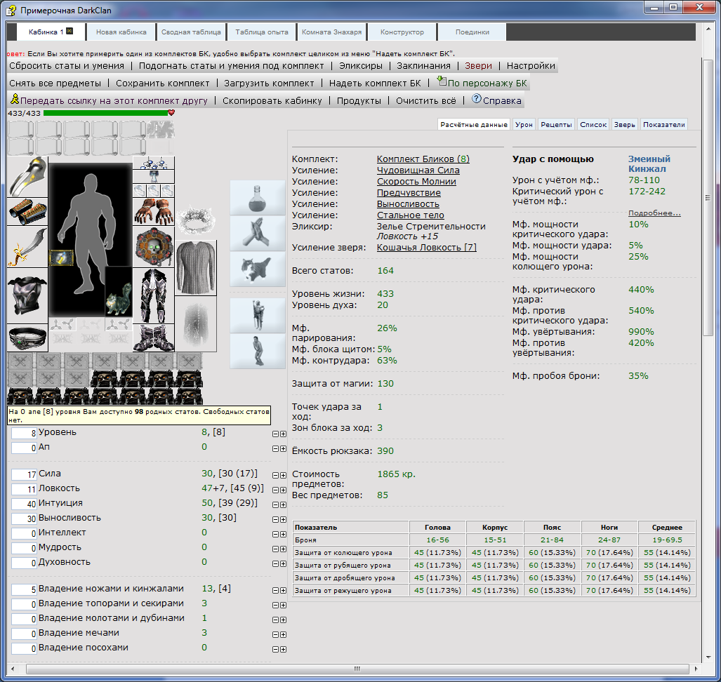This screenshot has height=682, width=721.
Task: Increase Владение мечами with plus button
Action: point(283,634)
